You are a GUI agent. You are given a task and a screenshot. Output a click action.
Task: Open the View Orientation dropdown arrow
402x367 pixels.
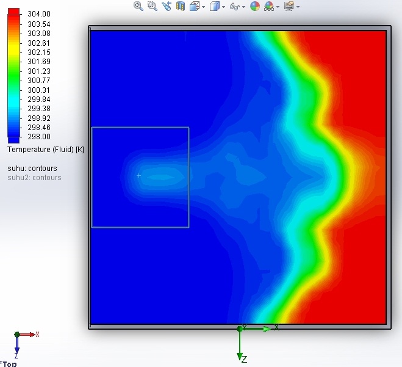pos(204,7)
